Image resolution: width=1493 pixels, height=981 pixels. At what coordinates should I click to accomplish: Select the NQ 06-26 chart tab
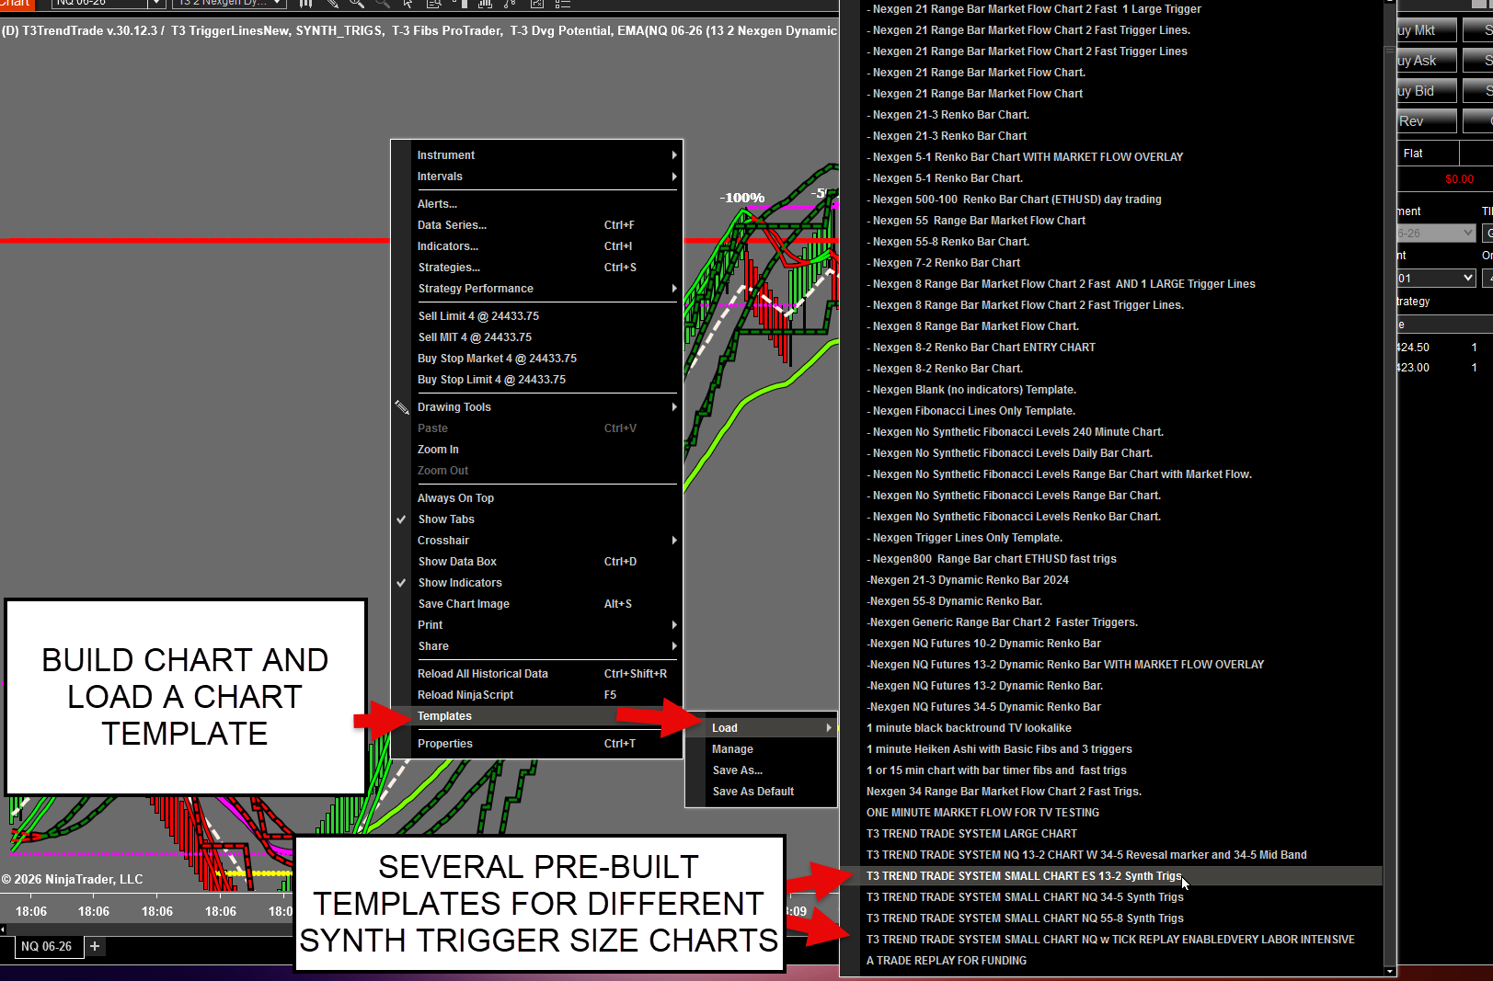point(46,946)
